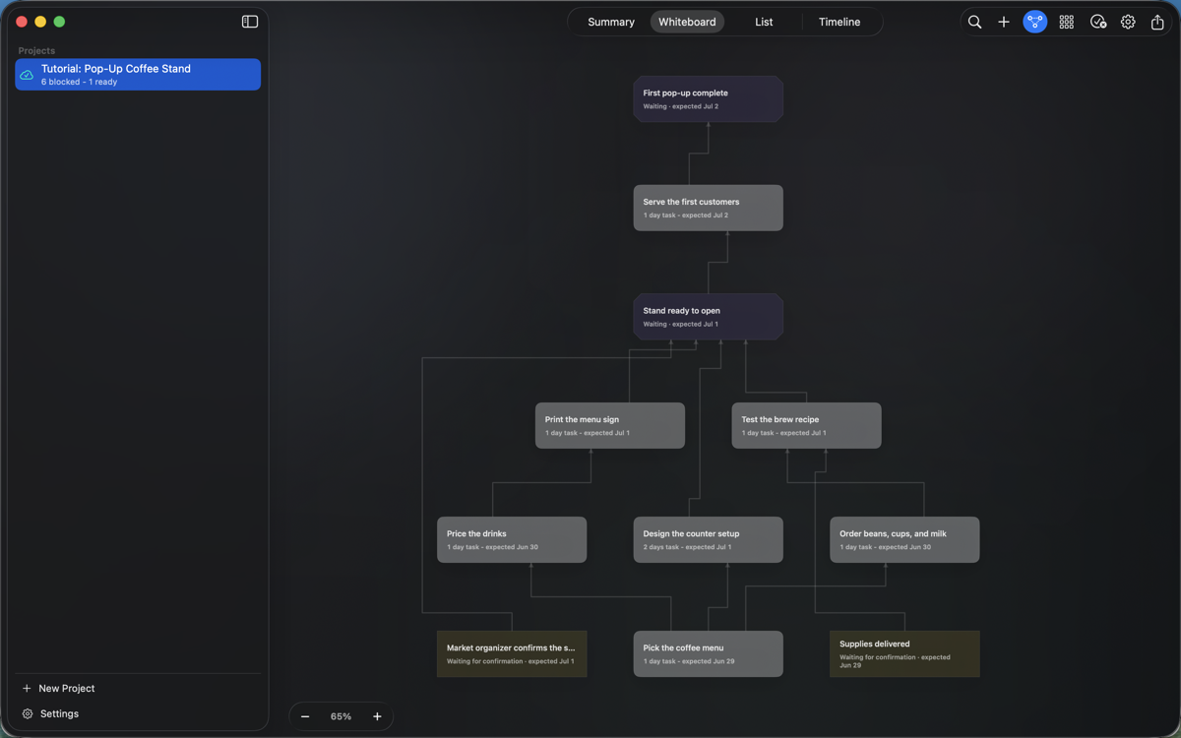
Task: Click the 65% zoom level value
Action: 341,716
